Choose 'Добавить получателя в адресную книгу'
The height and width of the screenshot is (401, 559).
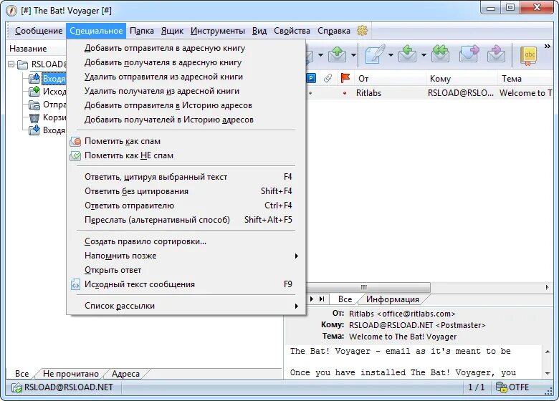tap(186, 62)
